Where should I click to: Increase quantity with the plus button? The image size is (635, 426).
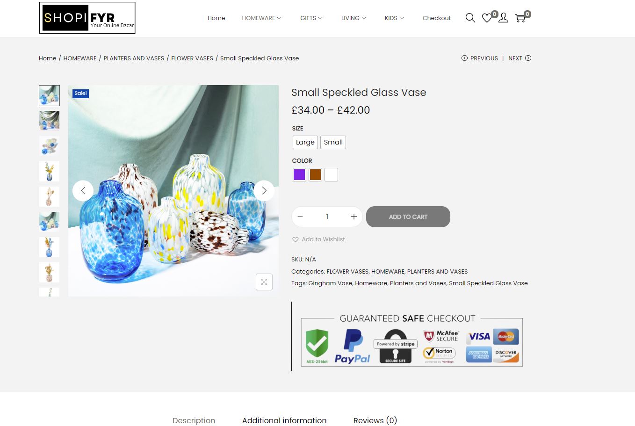pos(354,217)
